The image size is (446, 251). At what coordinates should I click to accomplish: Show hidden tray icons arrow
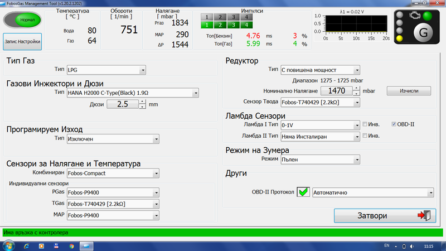point(396,246)
